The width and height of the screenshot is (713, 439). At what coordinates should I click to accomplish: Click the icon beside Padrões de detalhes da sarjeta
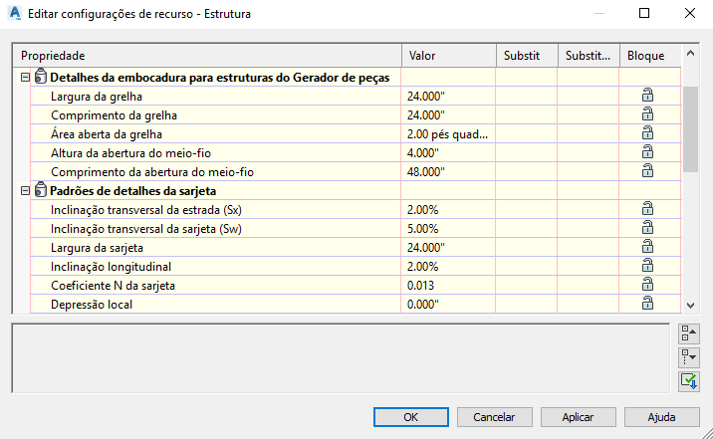tap(41, 190)
